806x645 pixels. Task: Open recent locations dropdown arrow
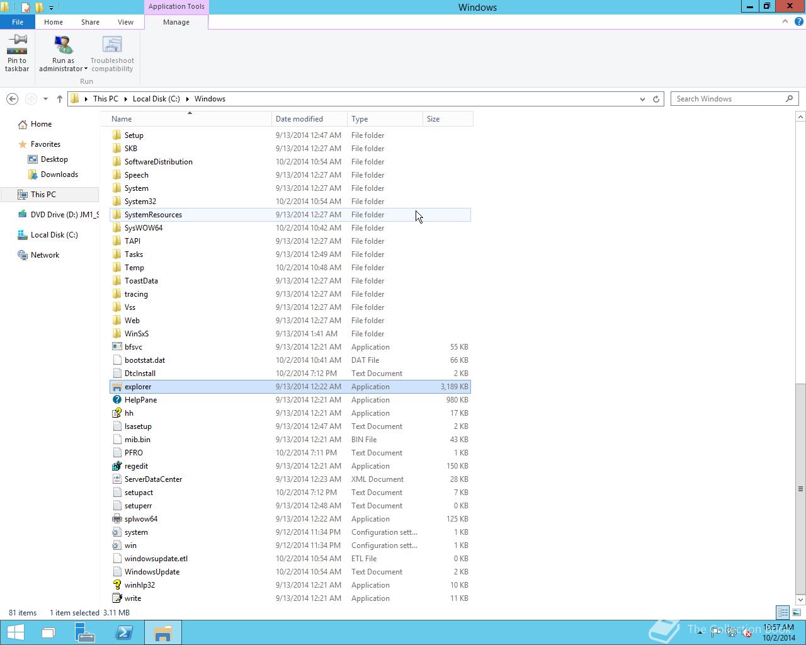[x=45, y=99]
